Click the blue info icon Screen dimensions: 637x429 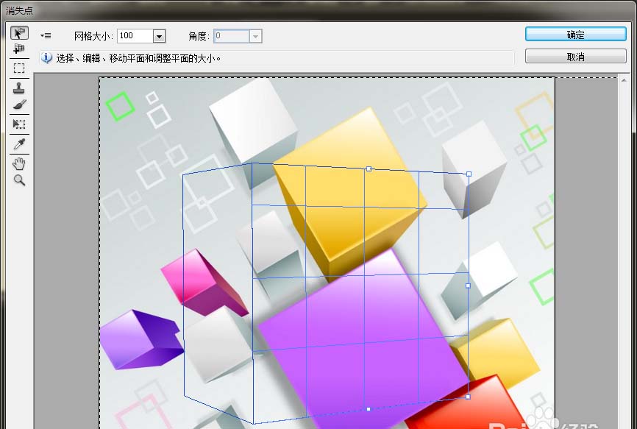[x=47, y=58]
